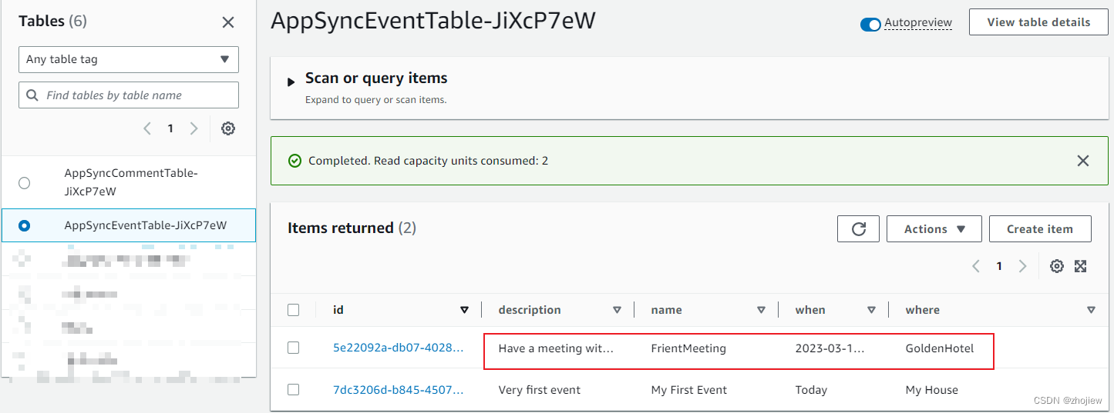Click the 'My First Event' name cell
The height and width of the screenshot is (413, 1114).
tap(689, 390)
